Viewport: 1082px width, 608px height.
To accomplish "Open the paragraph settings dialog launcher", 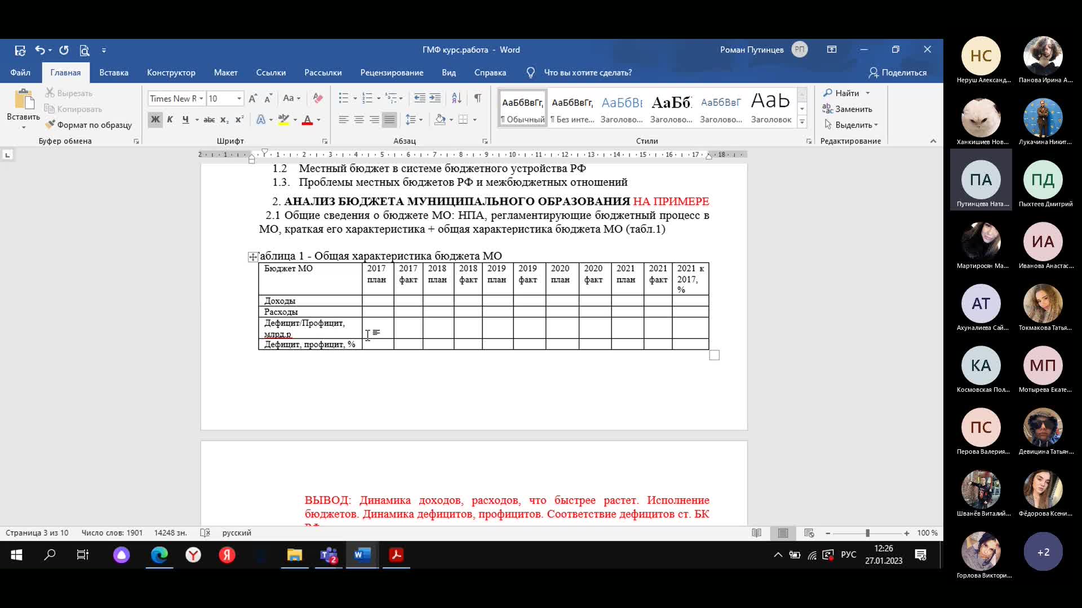I will point(485,141).
